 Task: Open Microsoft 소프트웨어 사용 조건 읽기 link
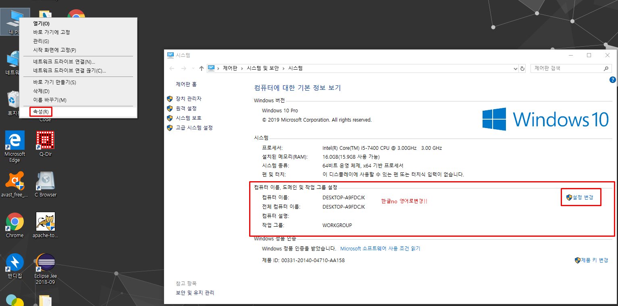(380, 248)
